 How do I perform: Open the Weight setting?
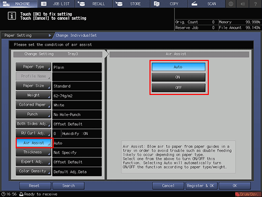[33, 95]
